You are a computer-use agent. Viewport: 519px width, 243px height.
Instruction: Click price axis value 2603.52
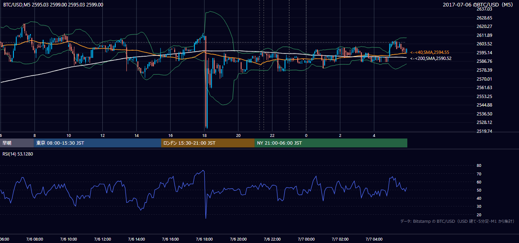click(484, 44)
